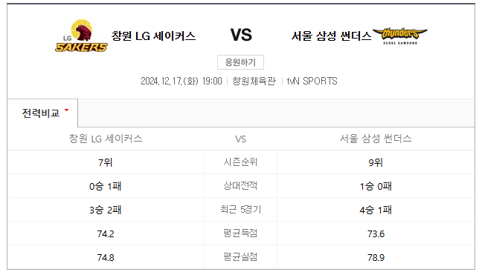Image resolution: width=479 pixels, height=272 pixels.
Task: Click the 평균실점 row label
Action: point(240,257)
